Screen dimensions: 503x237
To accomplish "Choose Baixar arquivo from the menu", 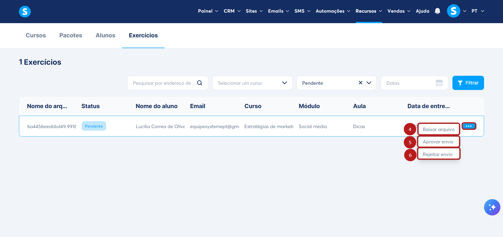I will pyautogui.click(x=438, y=129).
